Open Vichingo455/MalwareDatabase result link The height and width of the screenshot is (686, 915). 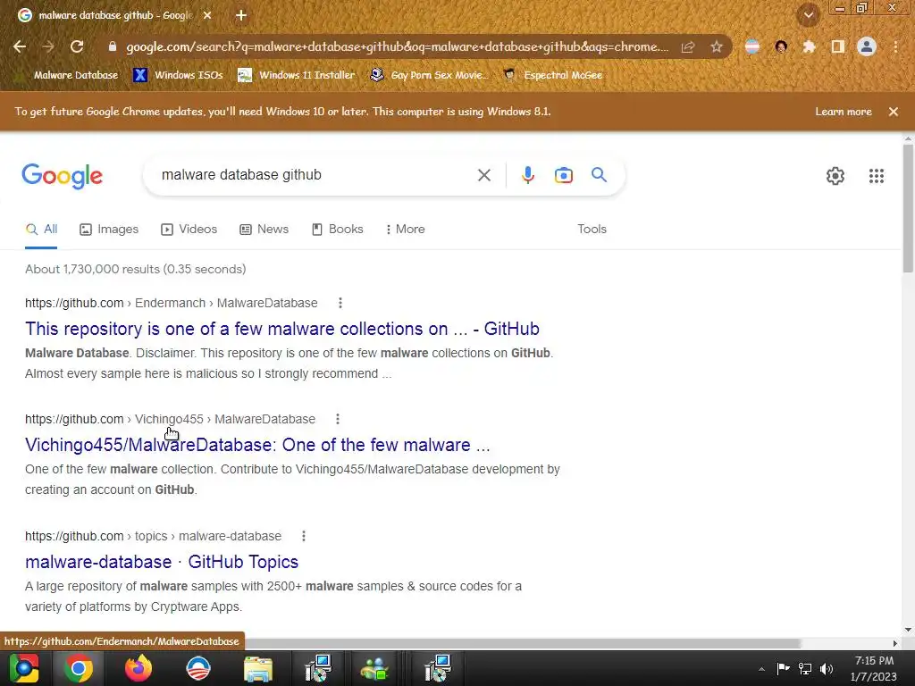click(x=257, y=445)
